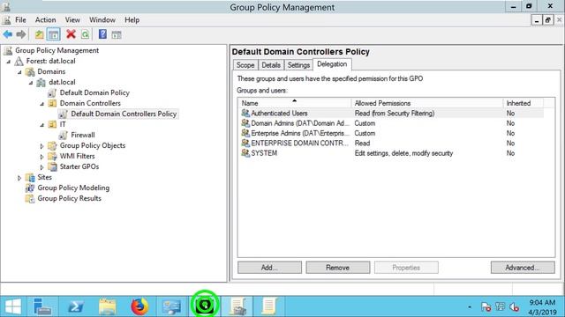Click the sound tray icon
The image size is (565, 317).
pos(514,307)
